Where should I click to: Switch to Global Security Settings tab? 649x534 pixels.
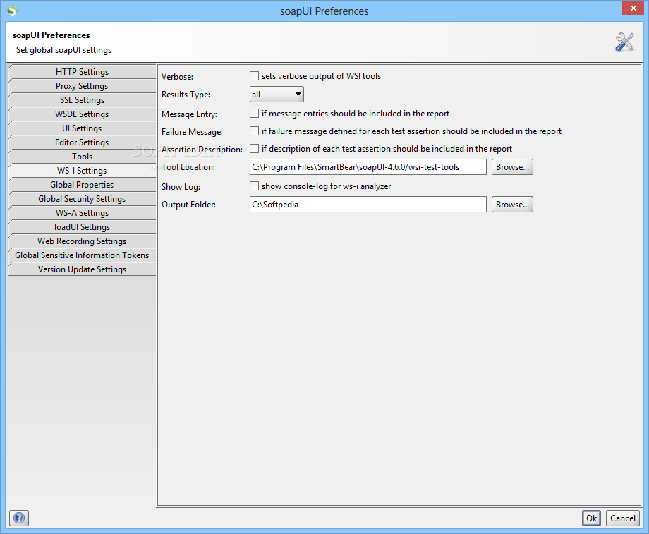82,198
